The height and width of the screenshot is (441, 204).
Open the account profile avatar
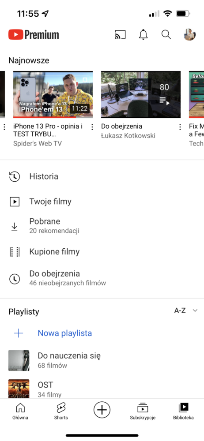click(x=189, y=34)
